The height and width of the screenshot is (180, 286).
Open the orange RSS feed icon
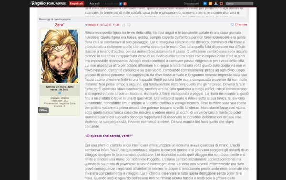210,3
